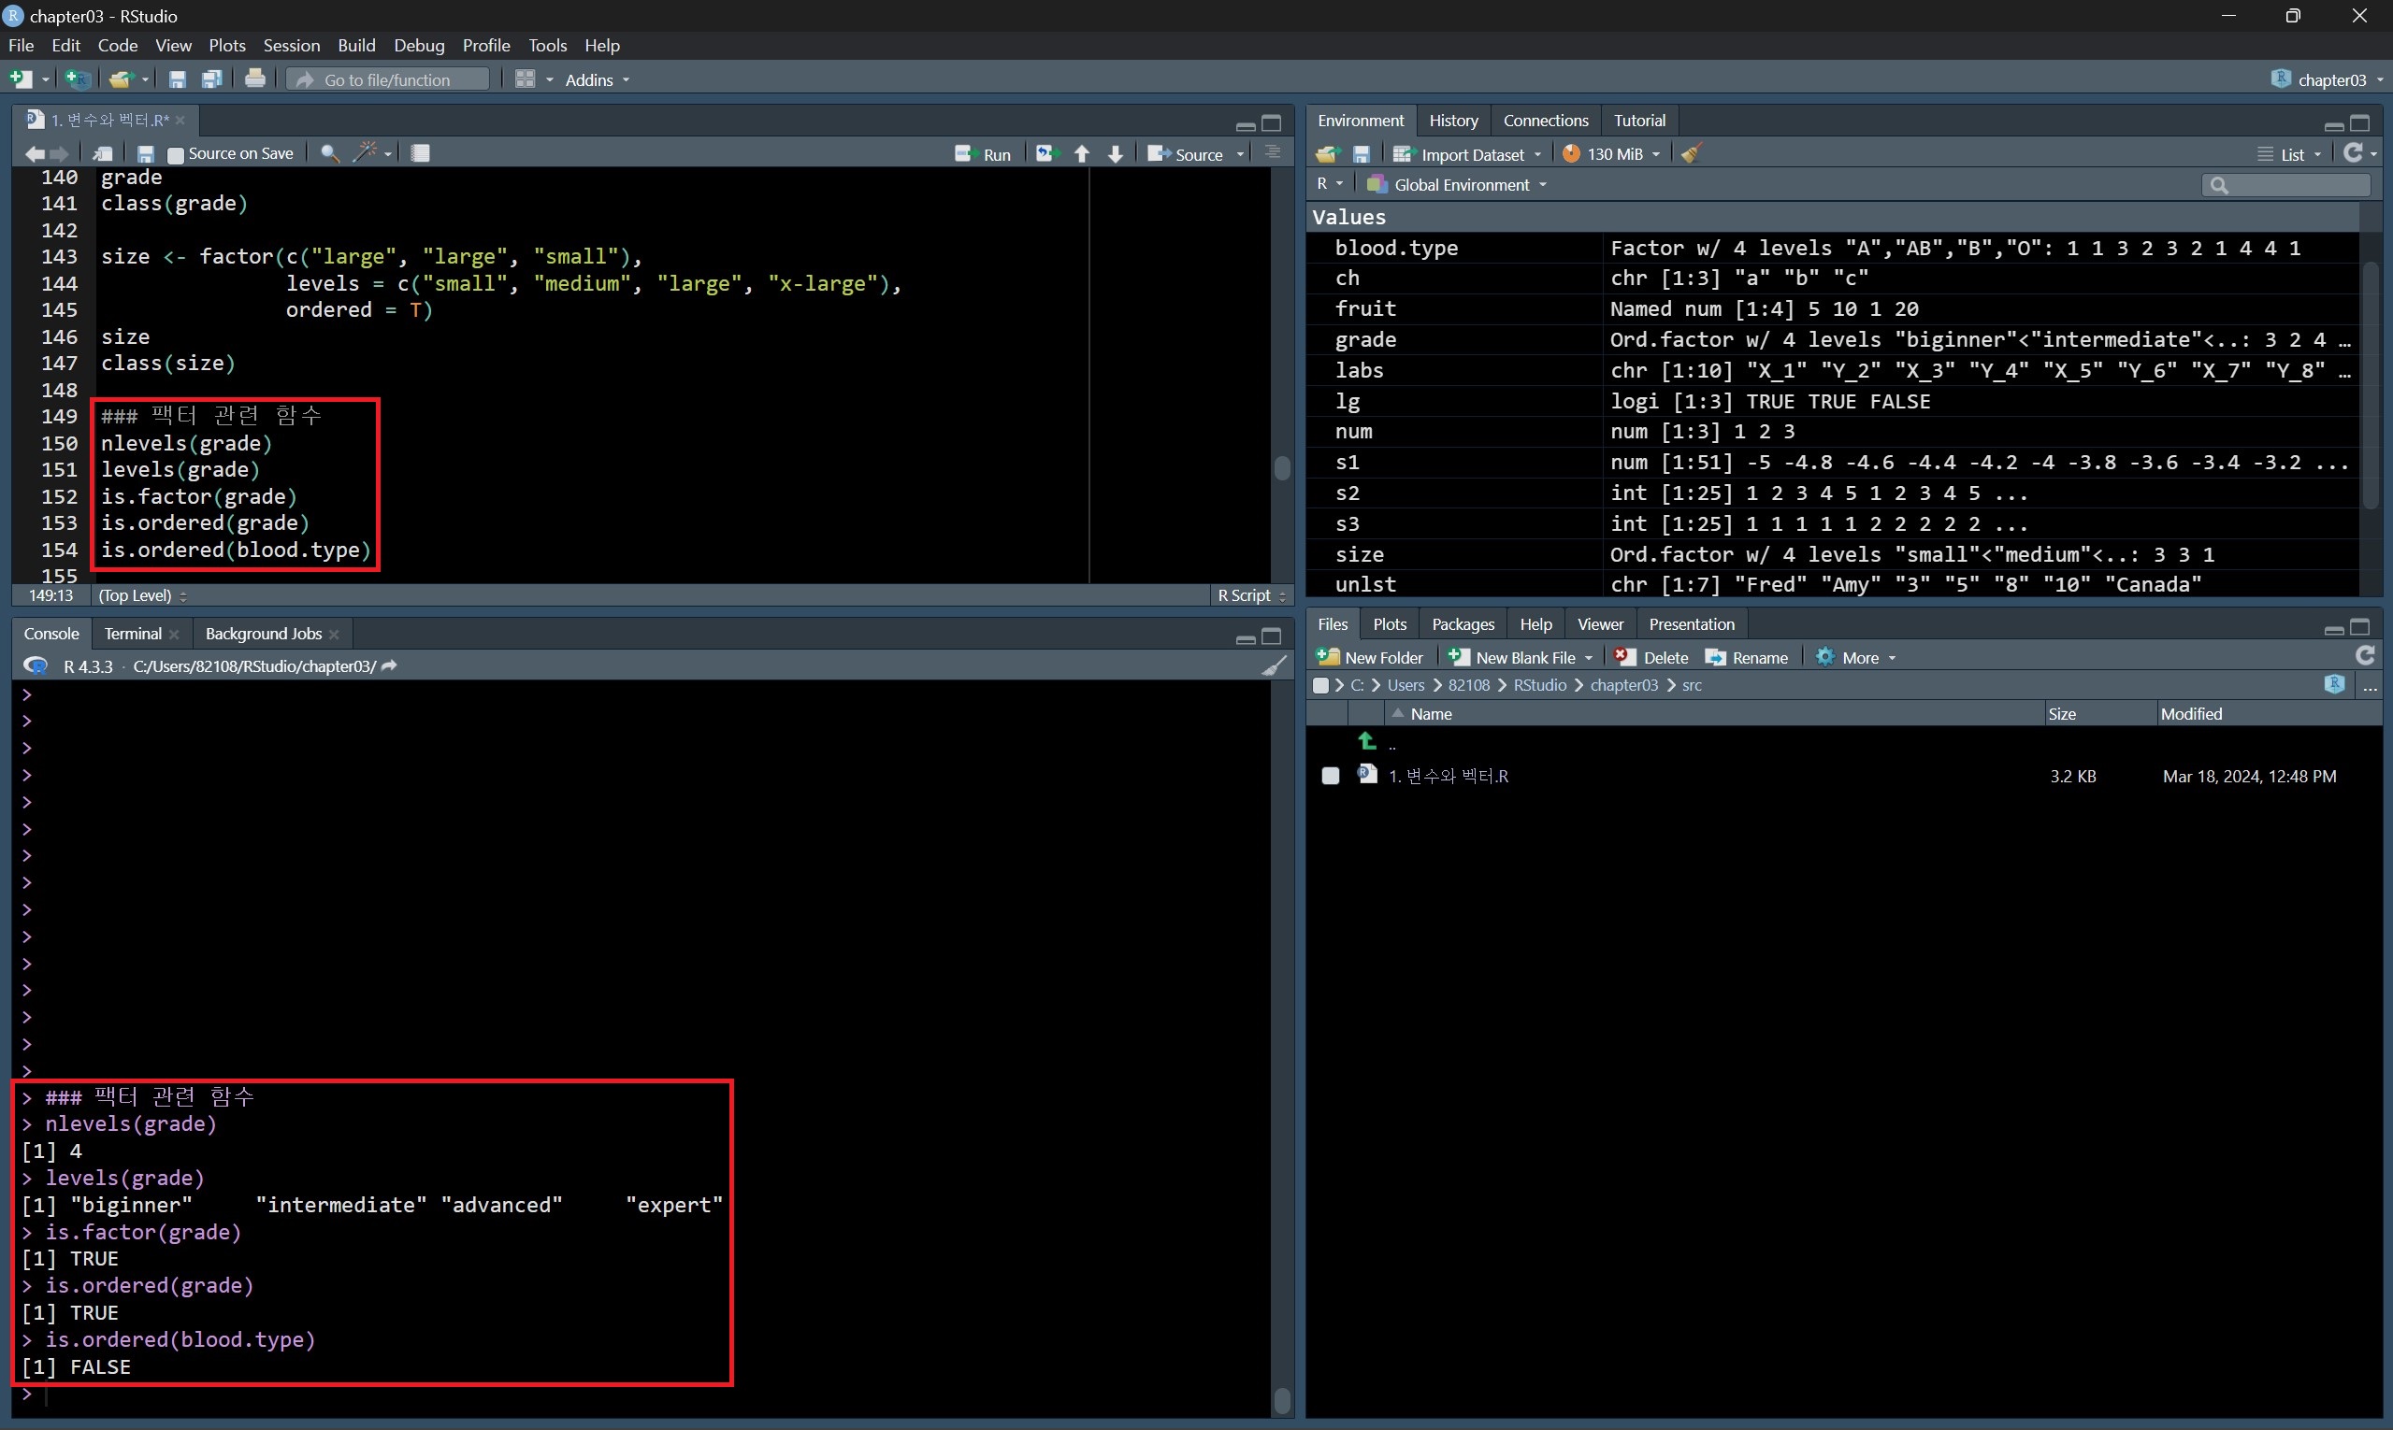Click the find/replace magnifier icon in editor
The width and height of the screenshot is (2393, 1430).
(x=329, y=153)
